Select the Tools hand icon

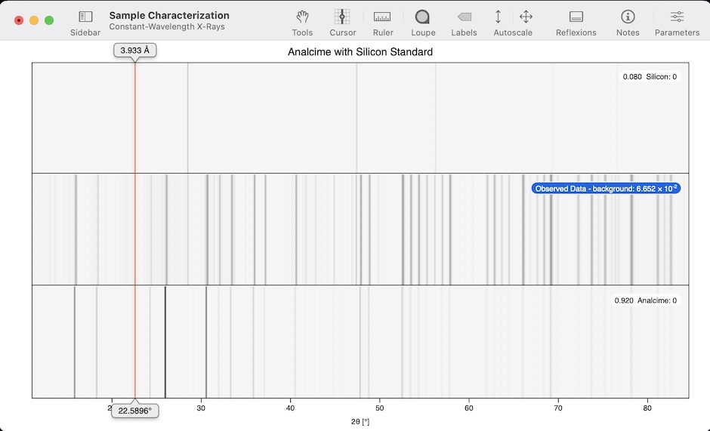coord(302,17)
